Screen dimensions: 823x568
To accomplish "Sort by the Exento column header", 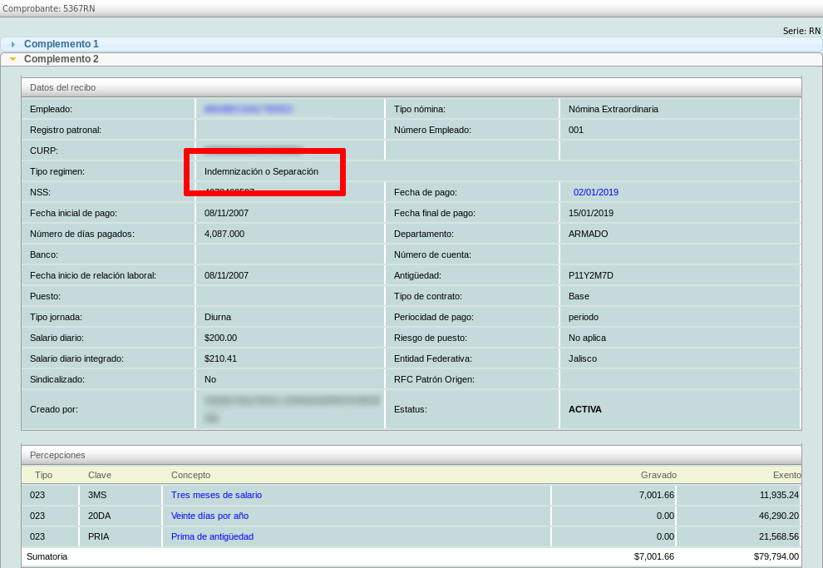I will 786,475.
